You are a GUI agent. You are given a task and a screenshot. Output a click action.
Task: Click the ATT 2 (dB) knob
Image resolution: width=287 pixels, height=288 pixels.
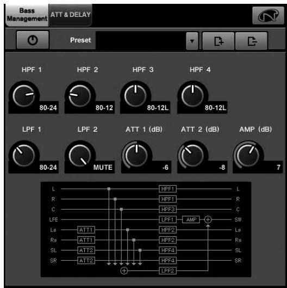point(192,156)
